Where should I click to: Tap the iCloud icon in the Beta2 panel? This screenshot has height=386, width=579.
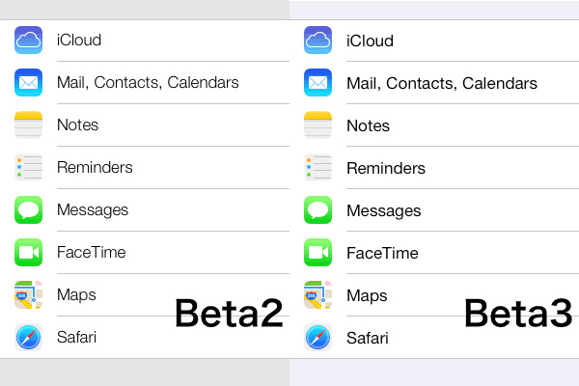click(x=29, y=40)
